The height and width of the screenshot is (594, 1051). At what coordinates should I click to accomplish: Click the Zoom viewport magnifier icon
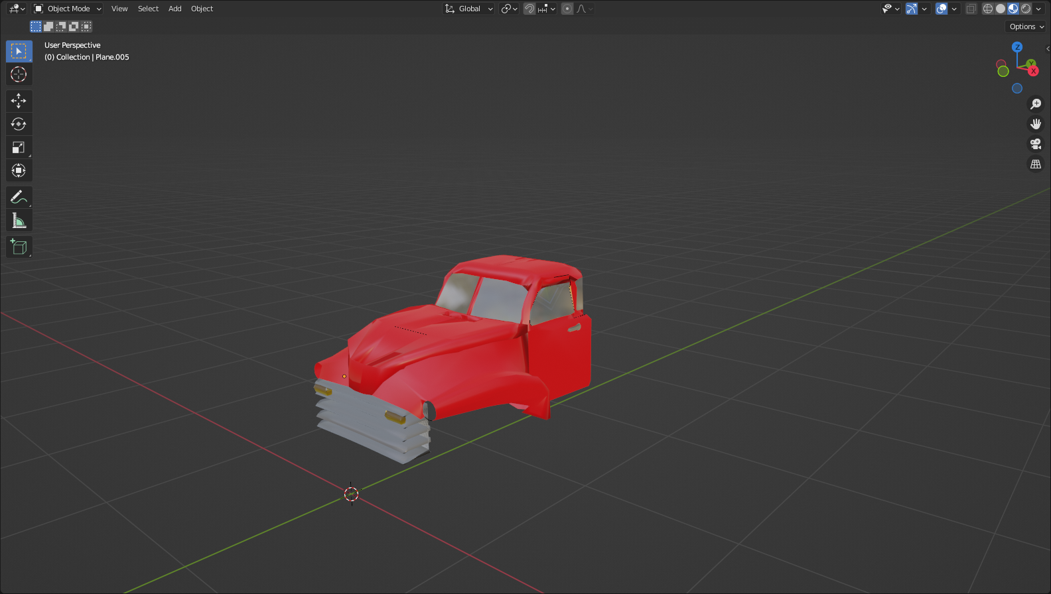pyautogui.click(x=1035, y=104)
